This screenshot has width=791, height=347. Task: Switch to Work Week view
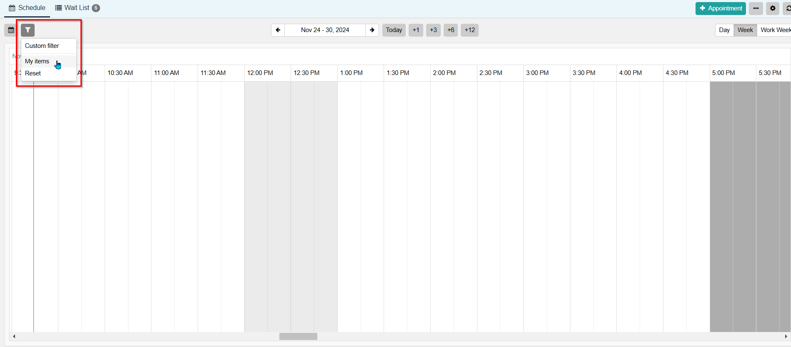coord(775,30)
